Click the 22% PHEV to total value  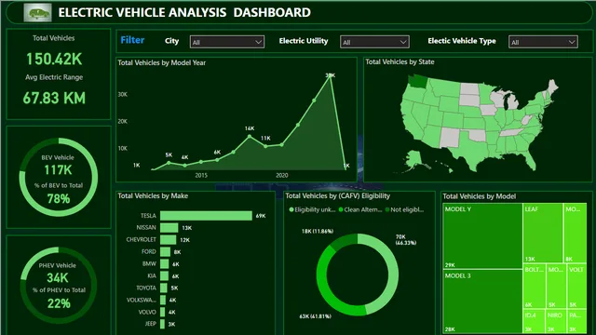pos(59,303)
